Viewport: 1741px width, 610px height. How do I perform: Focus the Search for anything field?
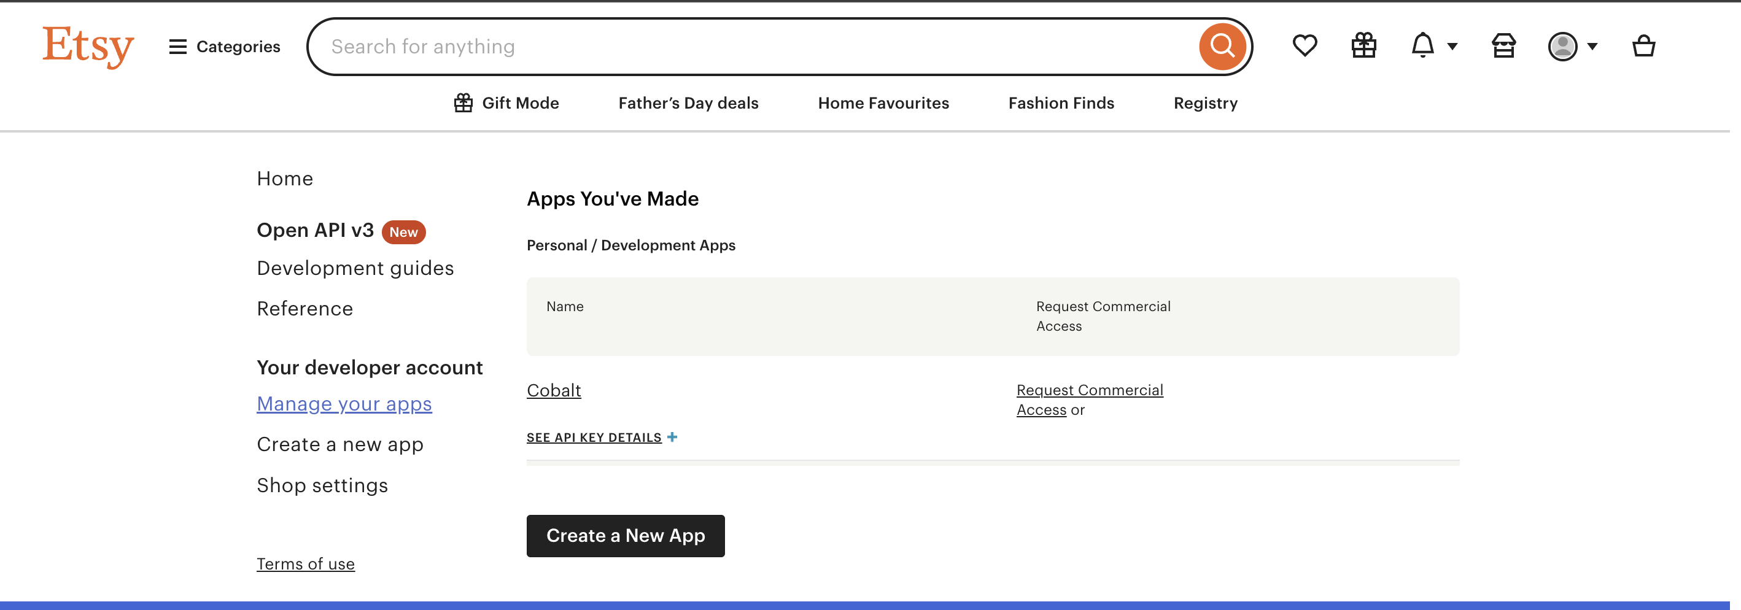(x=750, y=47)
